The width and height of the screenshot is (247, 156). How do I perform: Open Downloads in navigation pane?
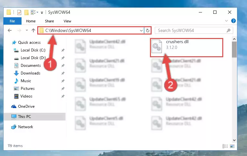pyautogui.click(x=31, y=73)
